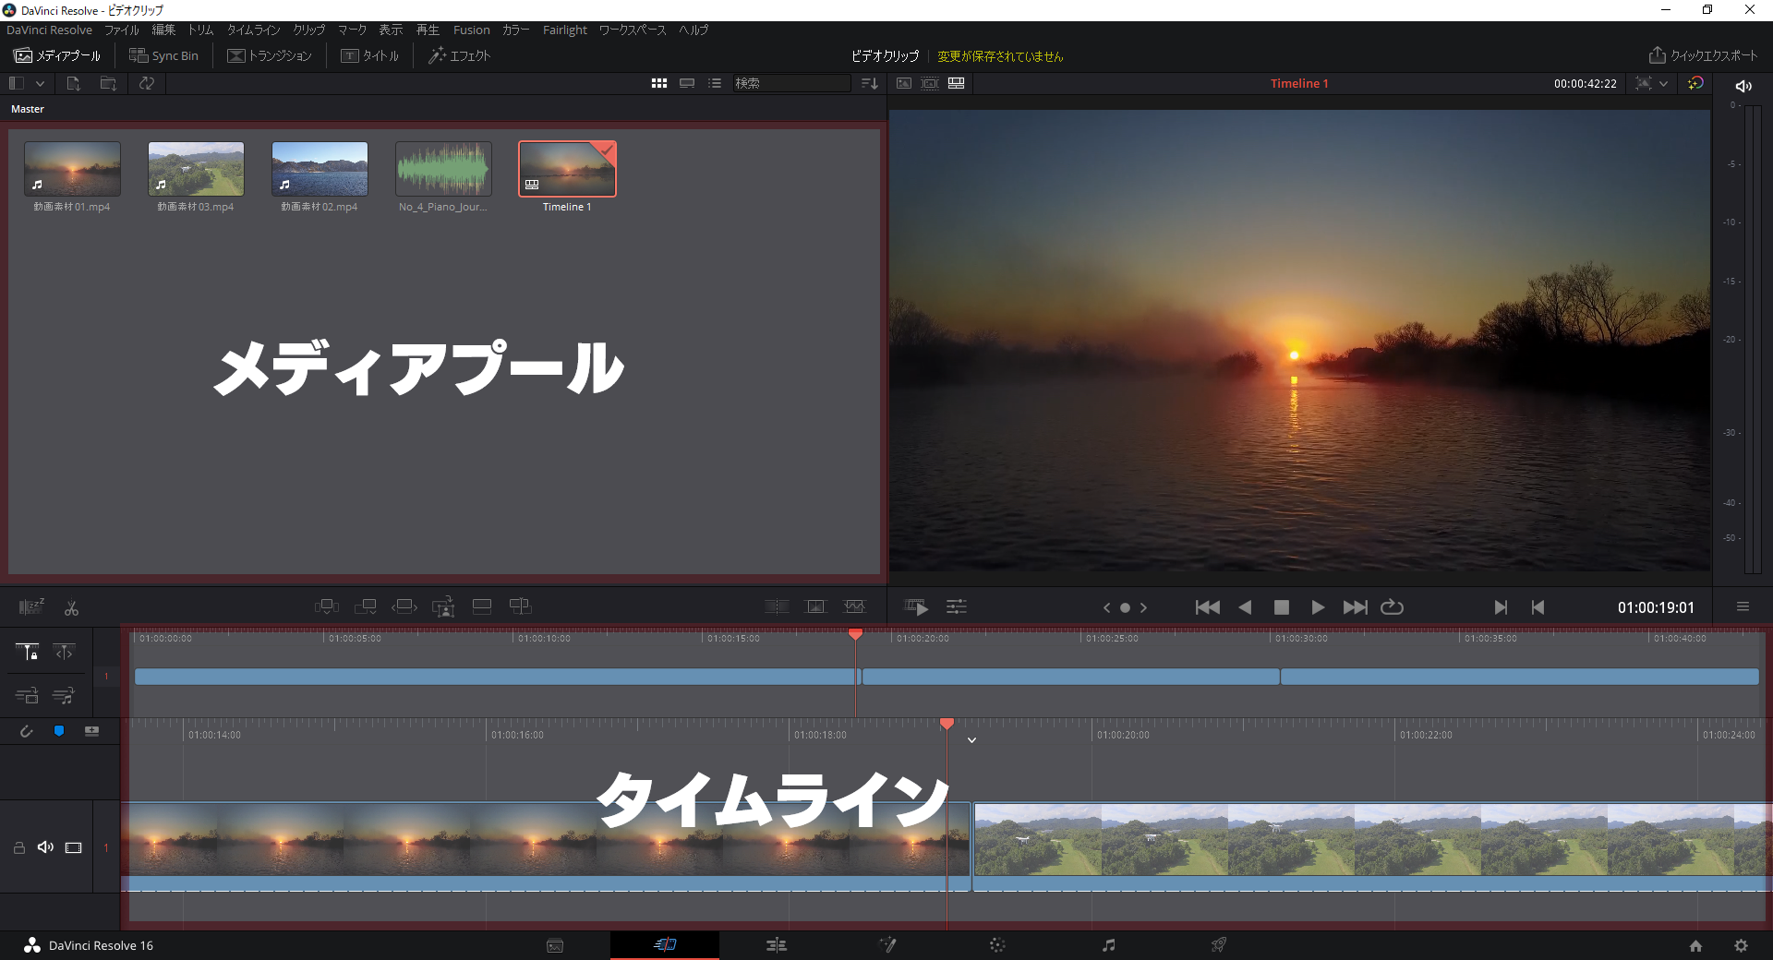The height and width of the screenshot is (960, 1773).
Task: Click the upper timeline playhead handle
Action: point(855,634)
